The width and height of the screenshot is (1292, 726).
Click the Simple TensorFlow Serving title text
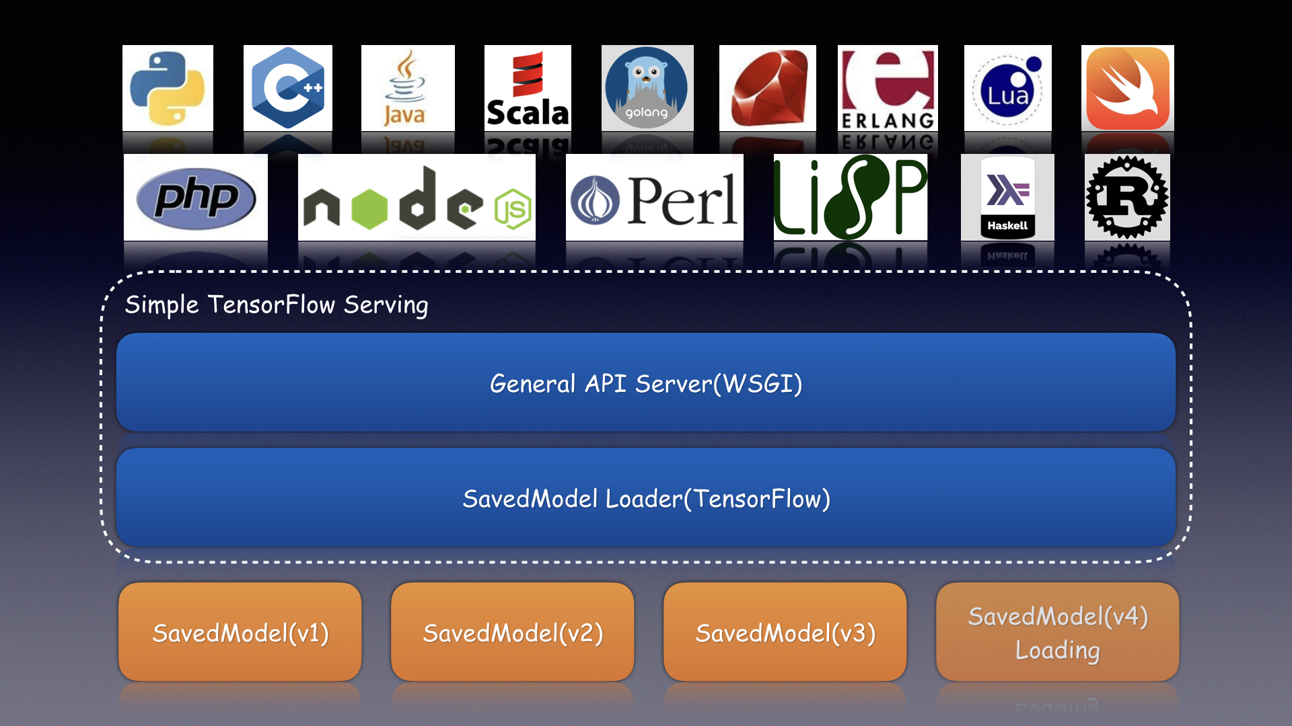[277, 305]
